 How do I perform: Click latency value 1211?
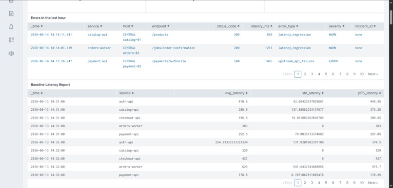point(269,48)
